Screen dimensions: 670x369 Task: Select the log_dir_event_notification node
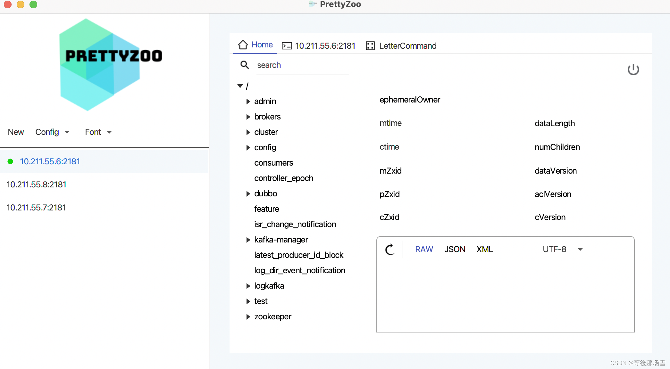300,271
